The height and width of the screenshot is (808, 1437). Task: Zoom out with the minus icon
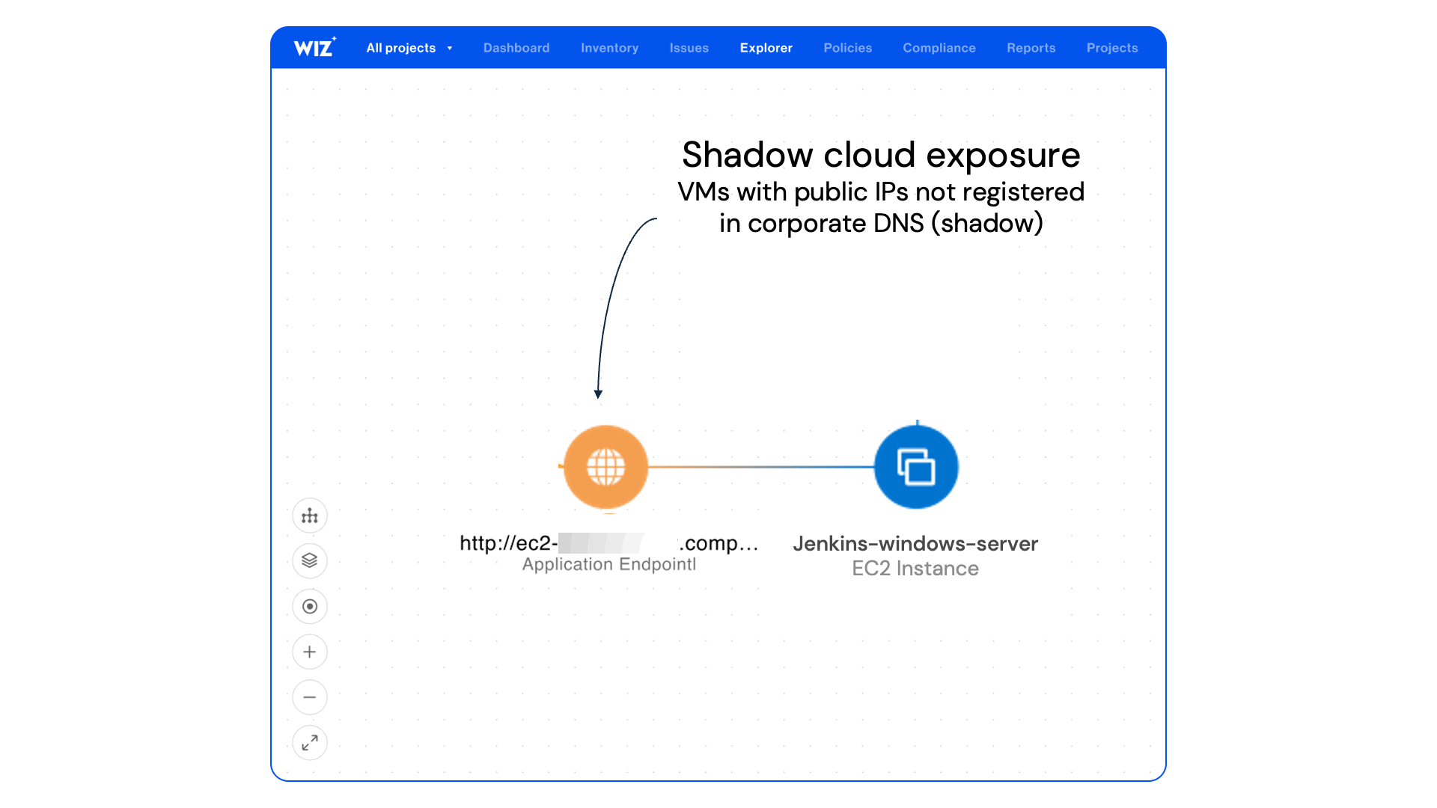coord(310,698)
